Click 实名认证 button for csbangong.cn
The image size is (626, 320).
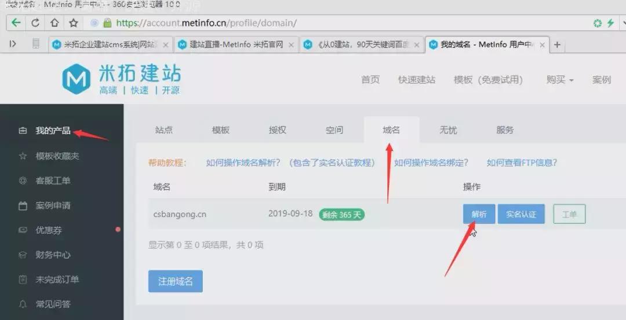click(x=521, y=214)
